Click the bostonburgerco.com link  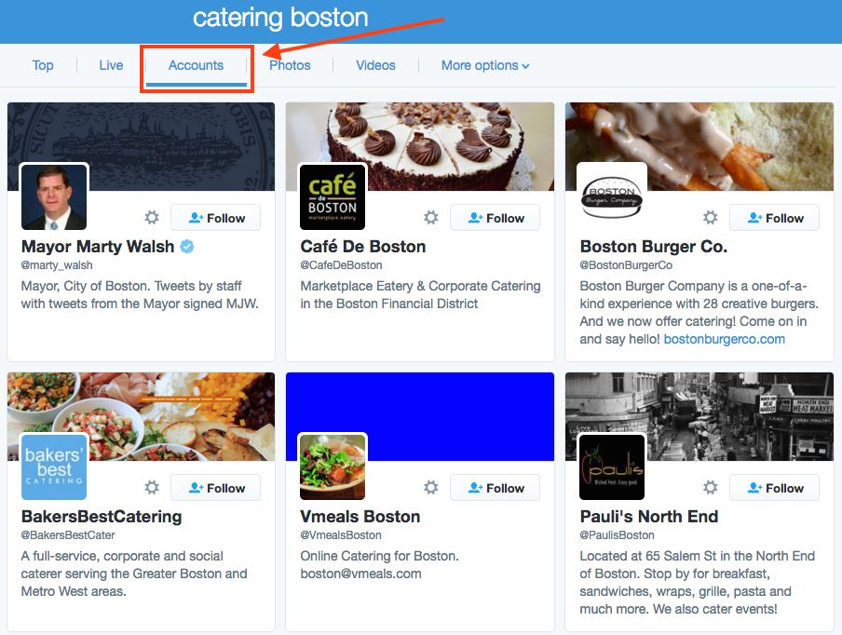[x=724, y=339]
